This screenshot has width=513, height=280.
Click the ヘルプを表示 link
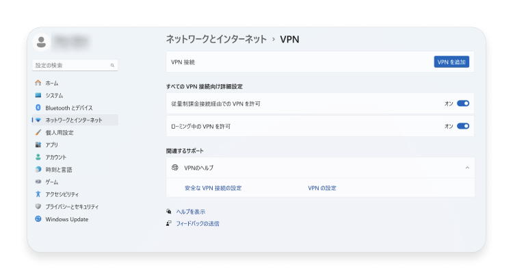pyautogui.click(x=191, y=212)
